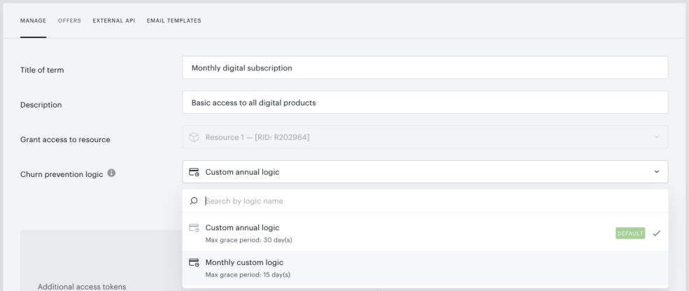This screenshot has height=291, width=689.
Task: Click the info icon beside Churn prevention logic
Action: click(x=112, y=173)
